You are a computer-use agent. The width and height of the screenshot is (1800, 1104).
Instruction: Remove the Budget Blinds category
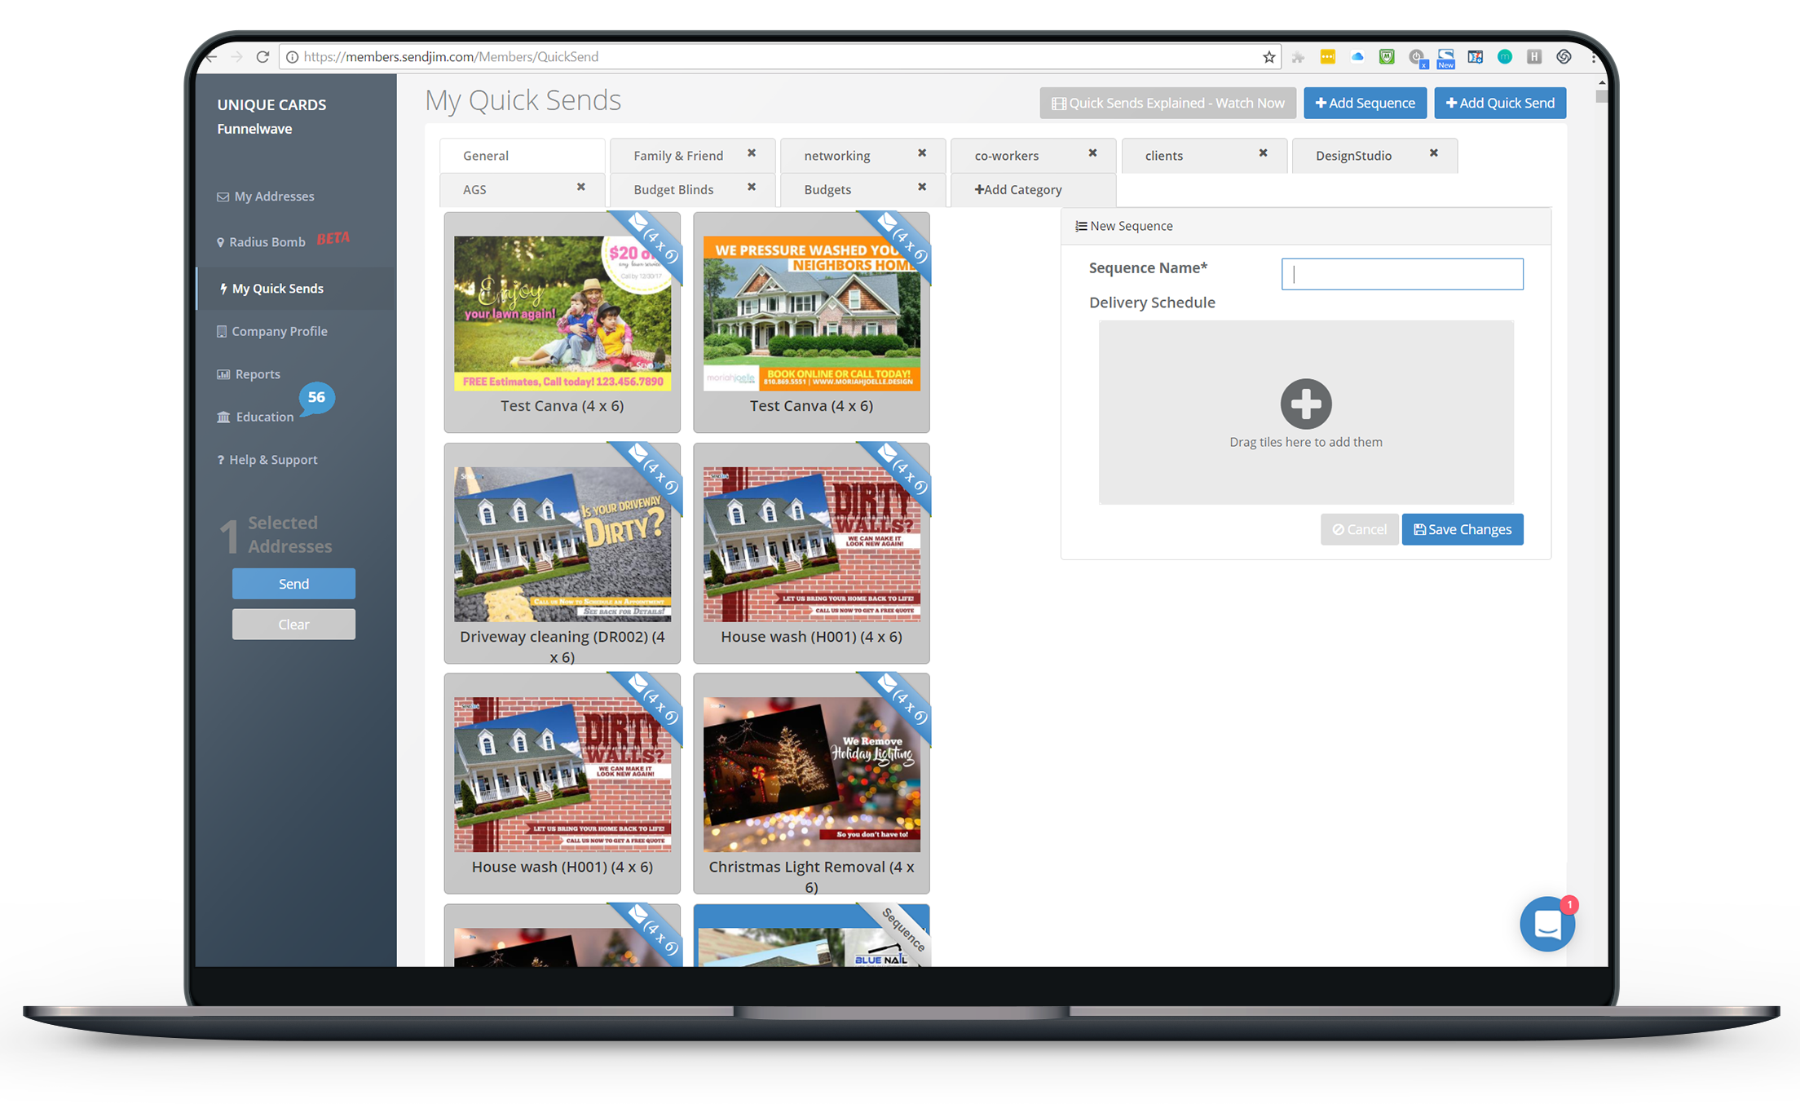752,187
